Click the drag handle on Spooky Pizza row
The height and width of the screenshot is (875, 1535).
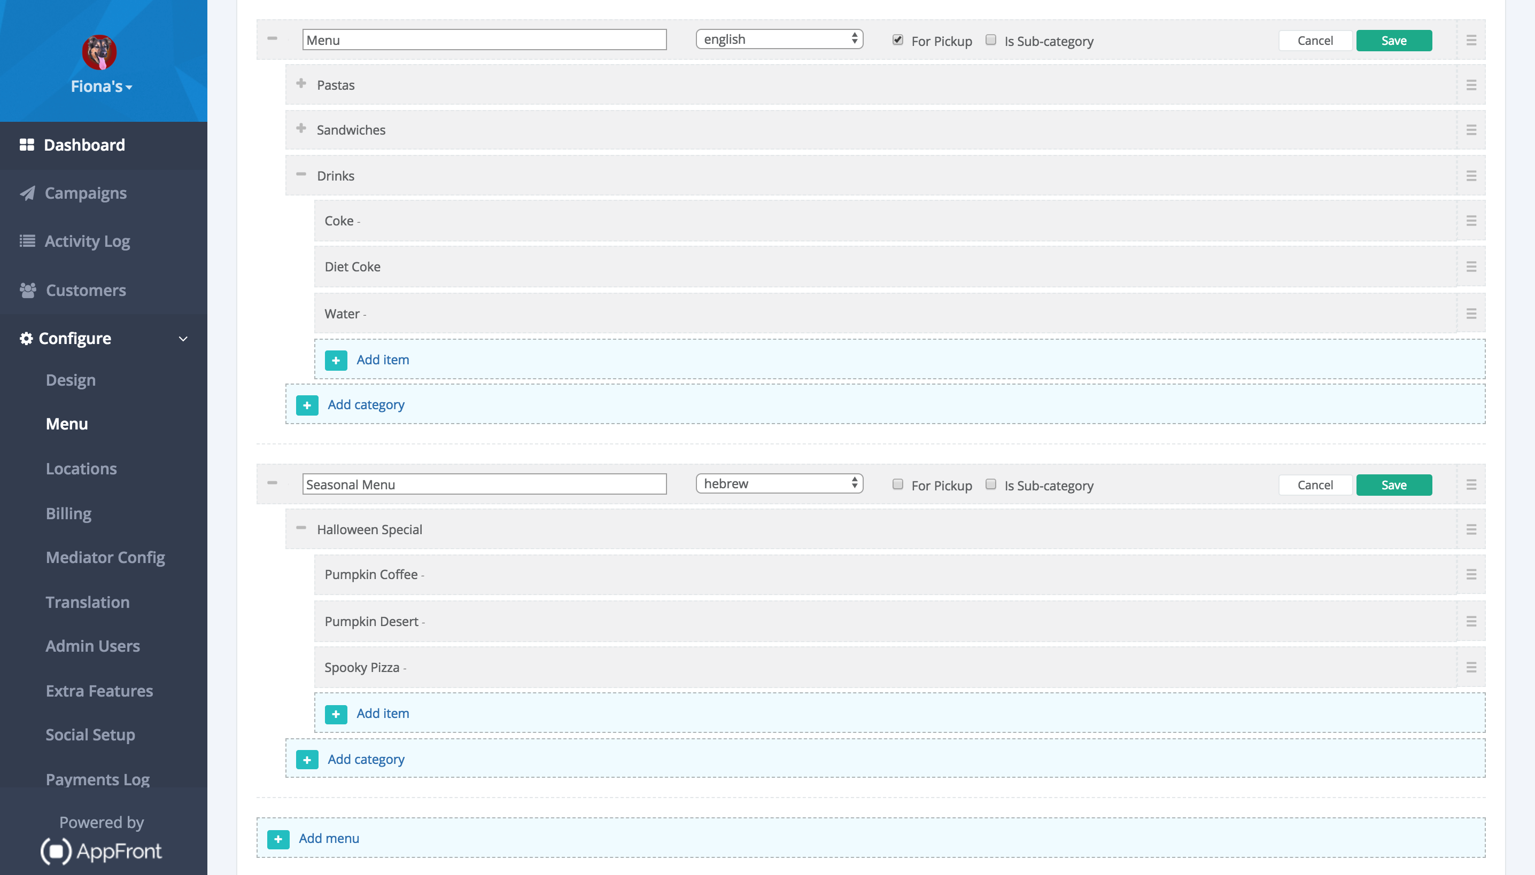pos(1471,667)
